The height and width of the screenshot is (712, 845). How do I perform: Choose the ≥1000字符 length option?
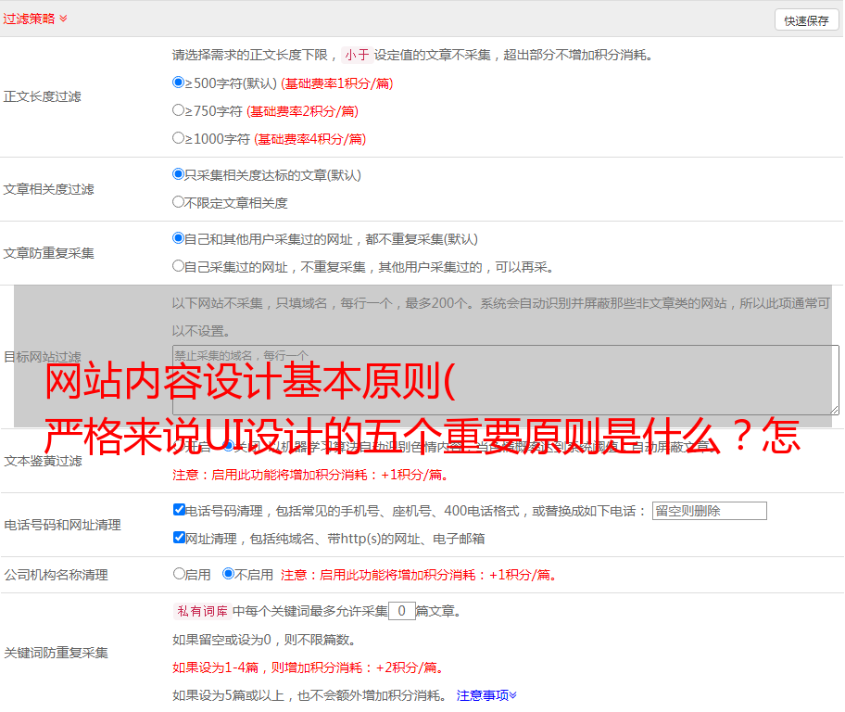coord(179,138)
